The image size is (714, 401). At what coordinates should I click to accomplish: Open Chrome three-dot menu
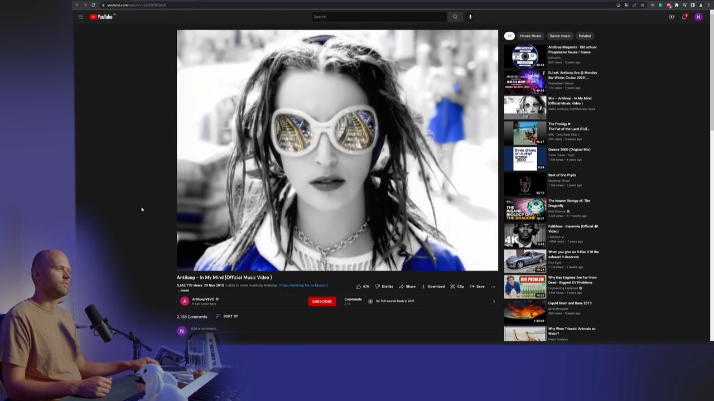(x=708, y=5)
